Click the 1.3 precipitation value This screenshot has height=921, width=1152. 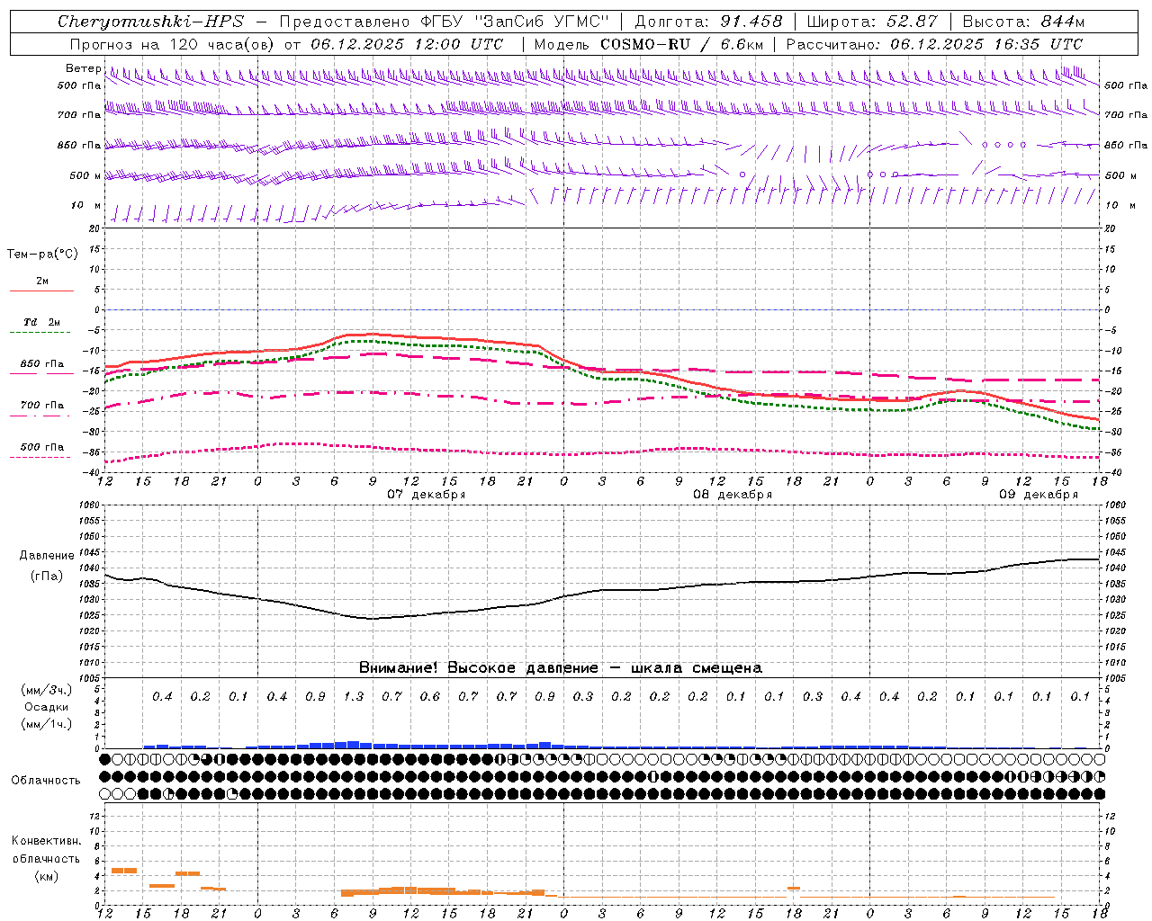tap(354, 696)
